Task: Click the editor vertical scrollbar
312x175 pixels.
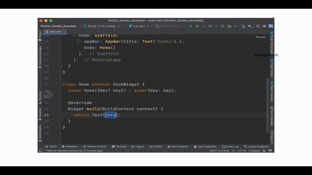Action: coord(268,105)
